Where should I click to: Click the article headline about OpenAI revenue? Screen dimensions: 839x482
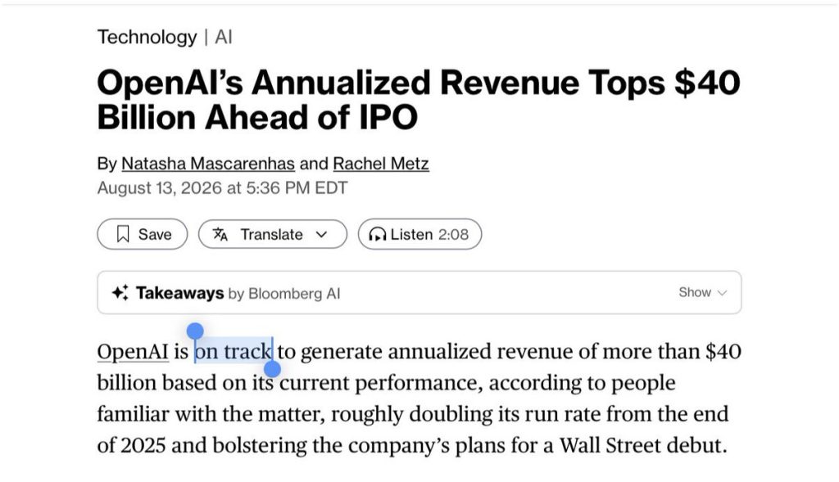click(419, 100)
